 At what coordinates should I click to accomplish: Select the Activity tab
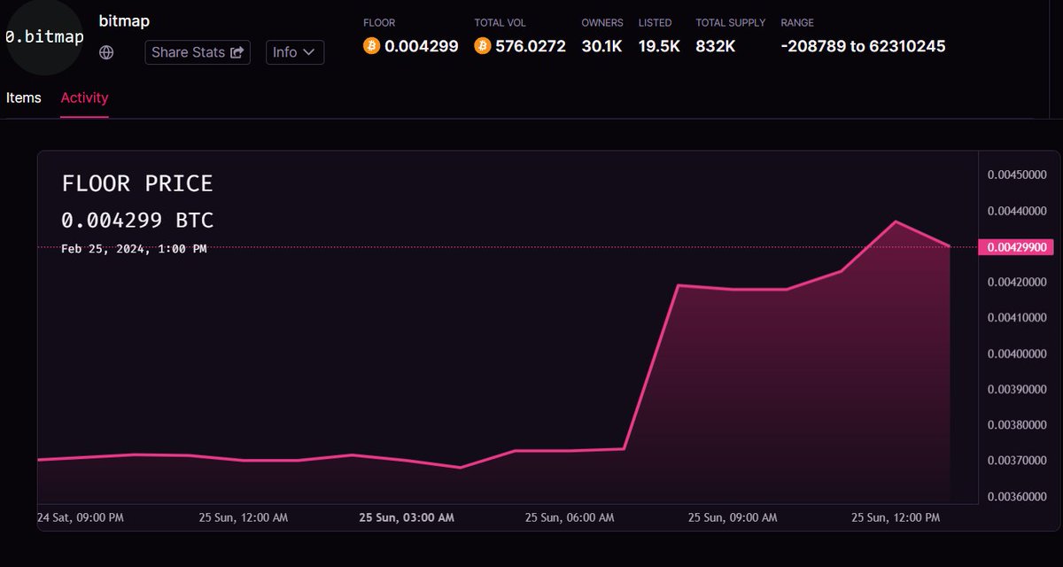point(84,97)
